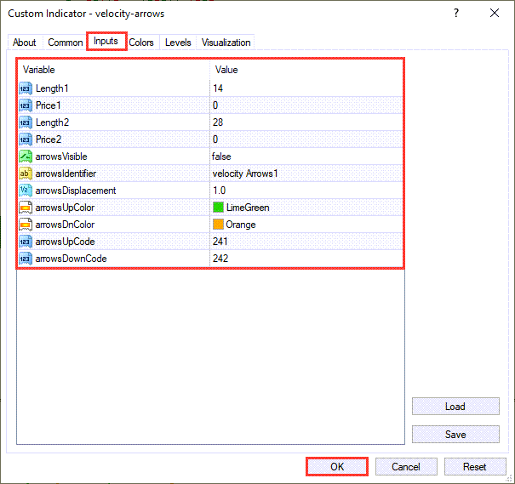Pick the Orange color swatch

[219, 225]
